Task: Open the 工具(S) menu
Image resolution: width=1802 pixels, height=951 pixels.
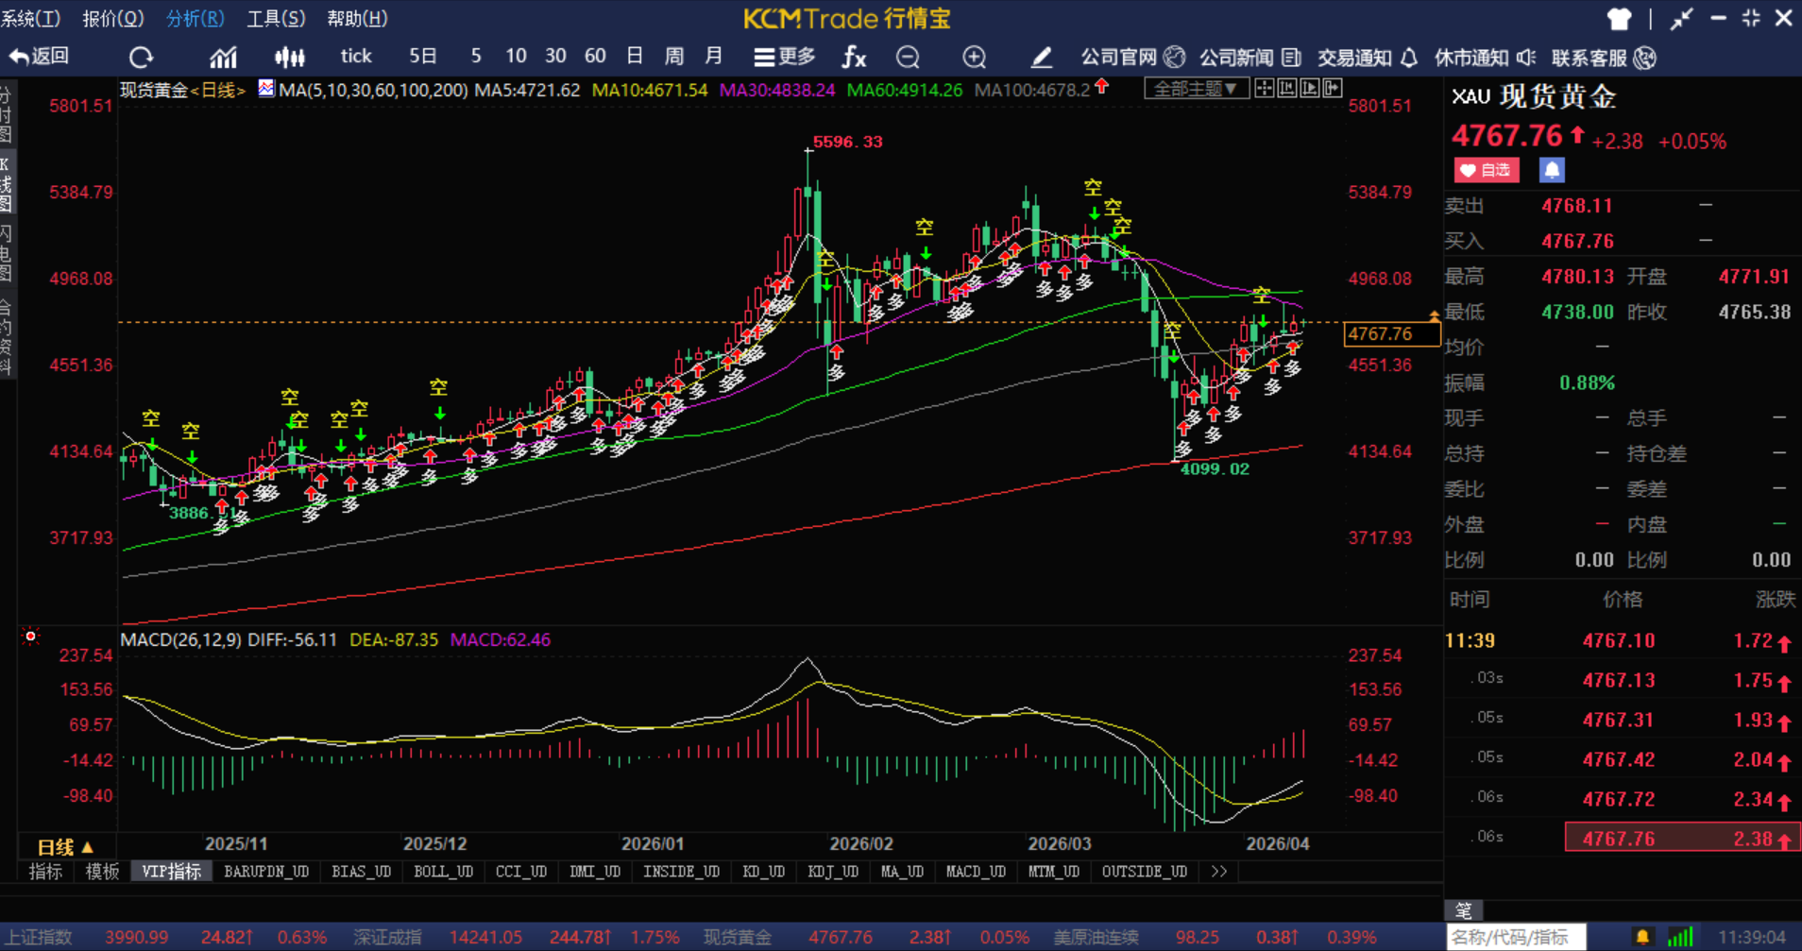Action: 277,18
